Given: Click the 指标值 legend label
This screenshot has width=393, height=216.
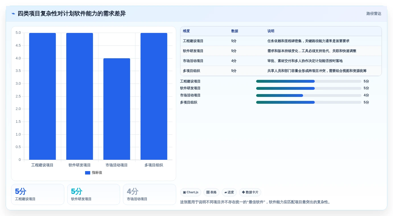Looking at the screenshot, I should point(97,173).
